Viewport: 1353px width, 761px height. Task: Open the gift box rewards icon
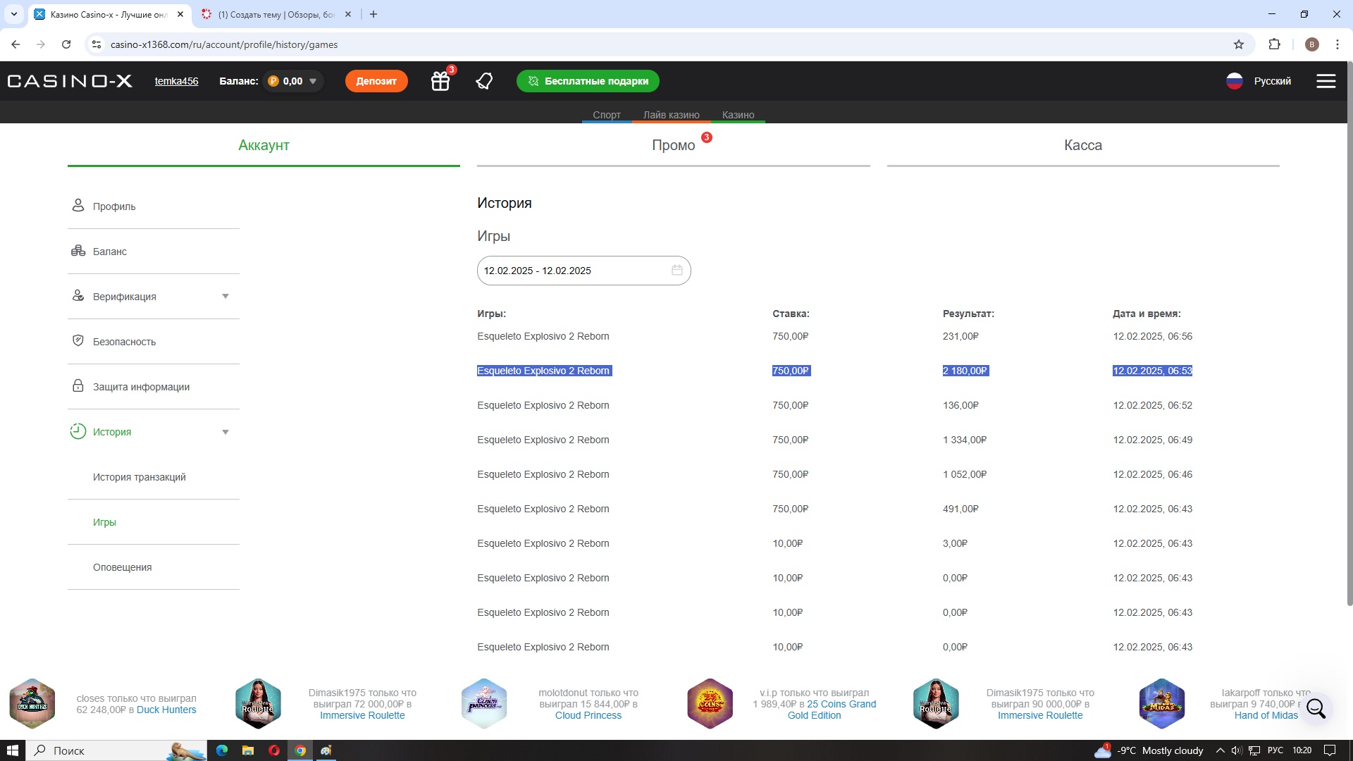[x=440, y=81]
